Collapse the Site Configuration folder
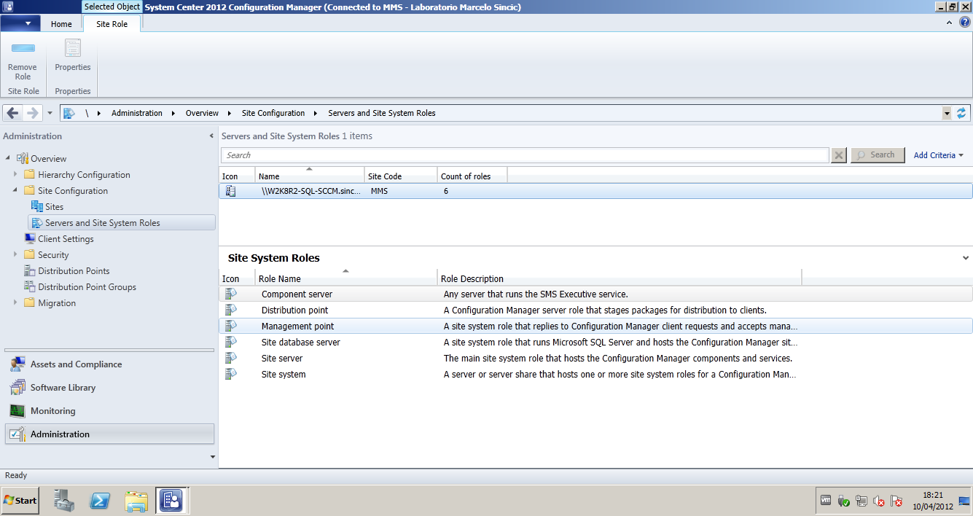 tap(15, 191)
